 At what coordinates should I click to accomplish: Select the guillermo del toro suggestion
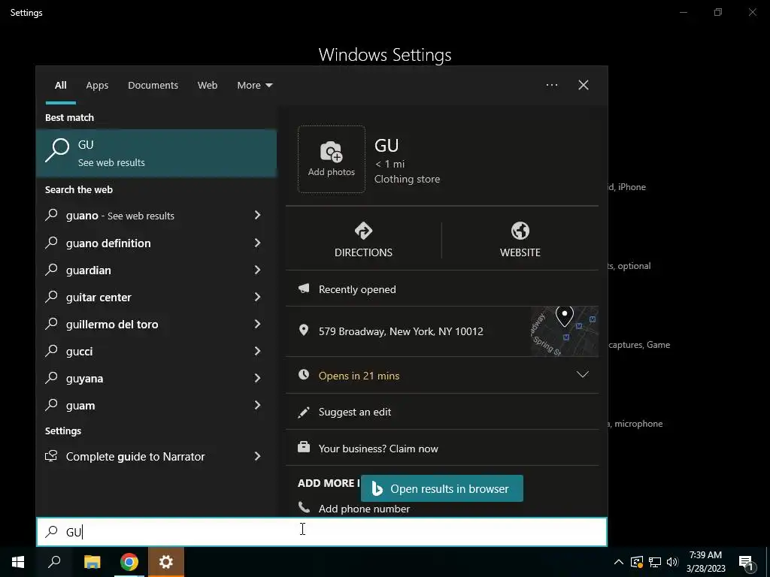[x=156, y=324]
